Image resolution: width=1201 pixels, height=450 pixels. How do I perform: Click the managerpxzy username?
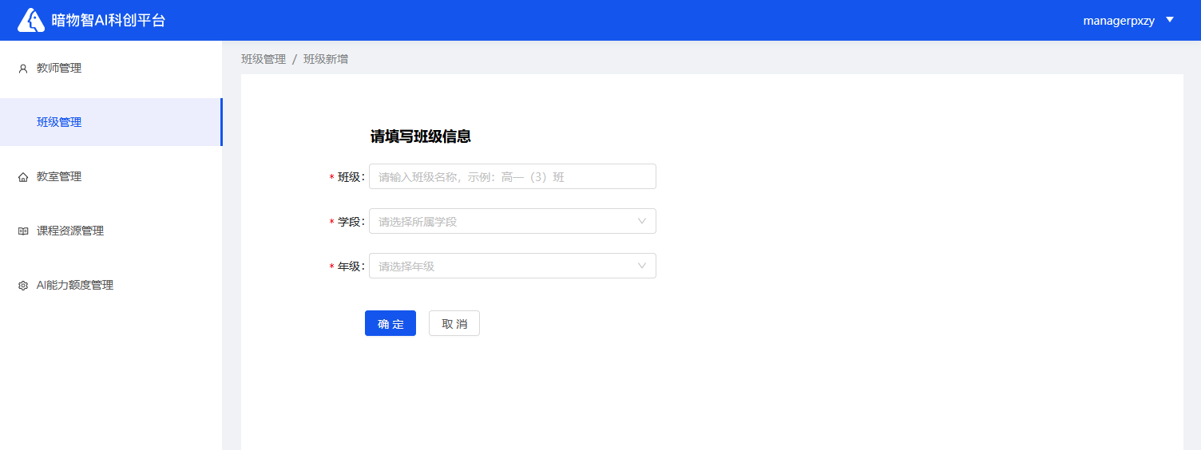click(x=1119, y=21)
